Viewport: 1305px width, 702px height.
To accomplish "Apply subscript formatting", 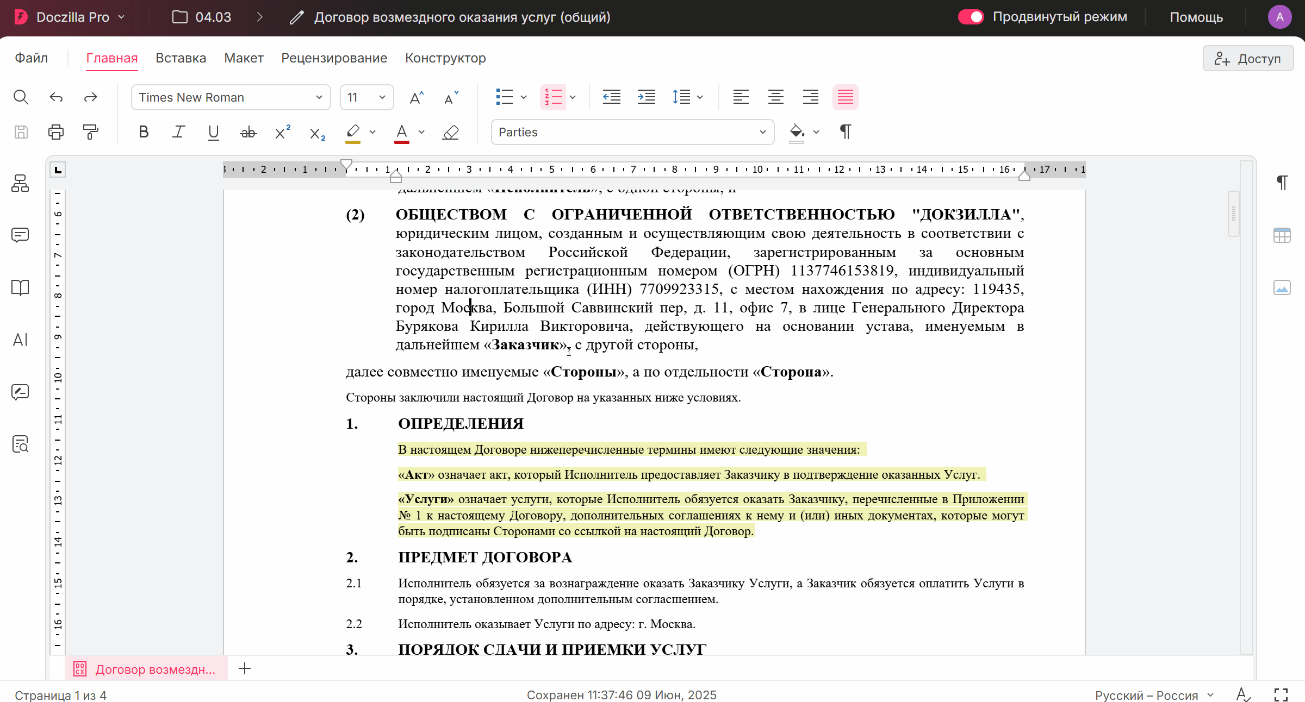I will [318, 133].
